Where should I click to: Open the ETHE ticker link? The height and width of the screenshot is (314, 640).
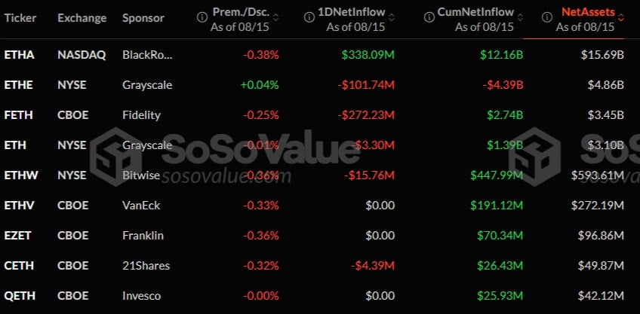pos(19,85)
